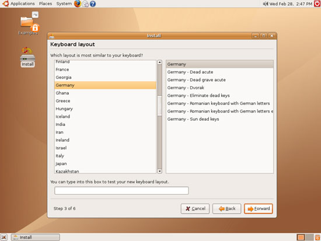The width and height of the screenshot is (321, 241).
Task: Open the Install desktop launcher icon
Action: click(27, 57)
